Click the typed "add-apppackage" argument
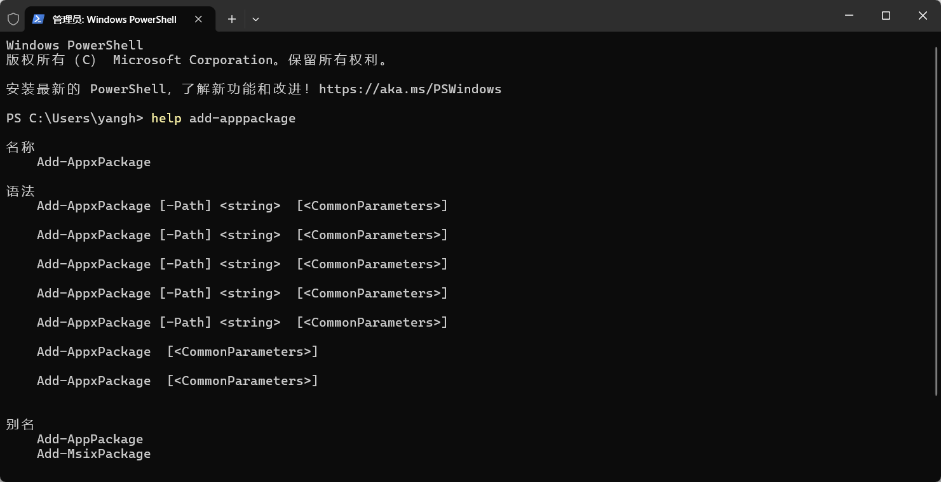Image resolution: width=941 pixels, height=482 pixels. pyautogui.click(x=242, y=119)
